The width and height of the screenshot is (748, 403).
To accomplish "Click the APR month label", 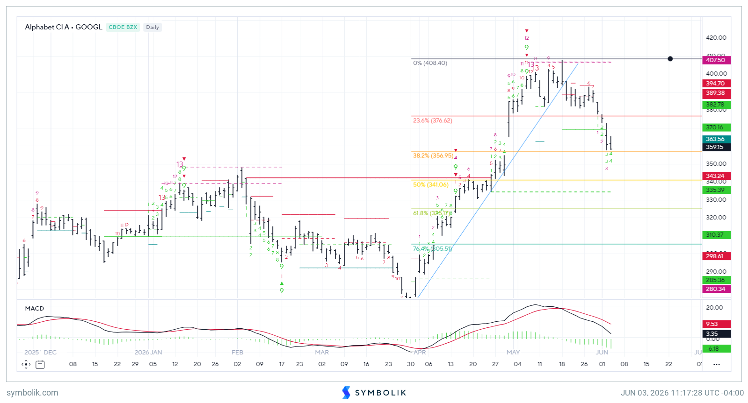I will point(420,353).
